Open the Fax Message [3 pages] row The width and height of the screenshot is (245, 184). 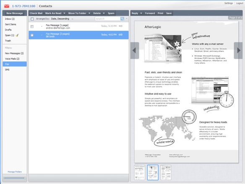click(78, 35)
